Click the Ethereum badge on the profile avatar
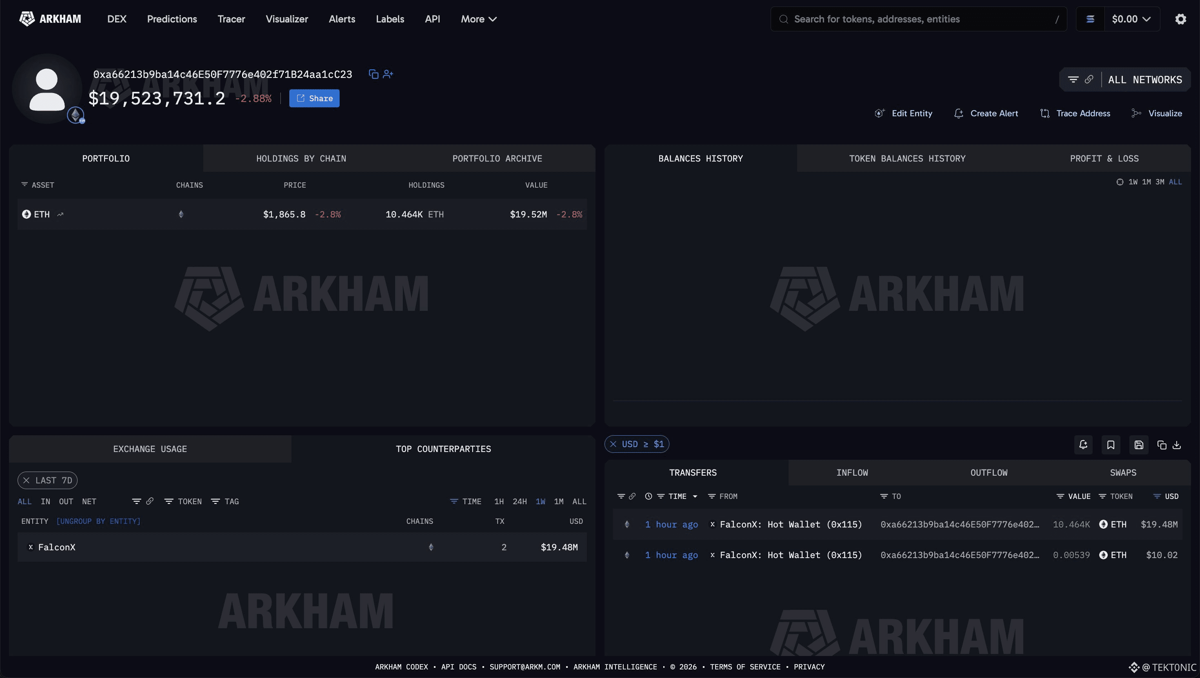 [76, 115]
